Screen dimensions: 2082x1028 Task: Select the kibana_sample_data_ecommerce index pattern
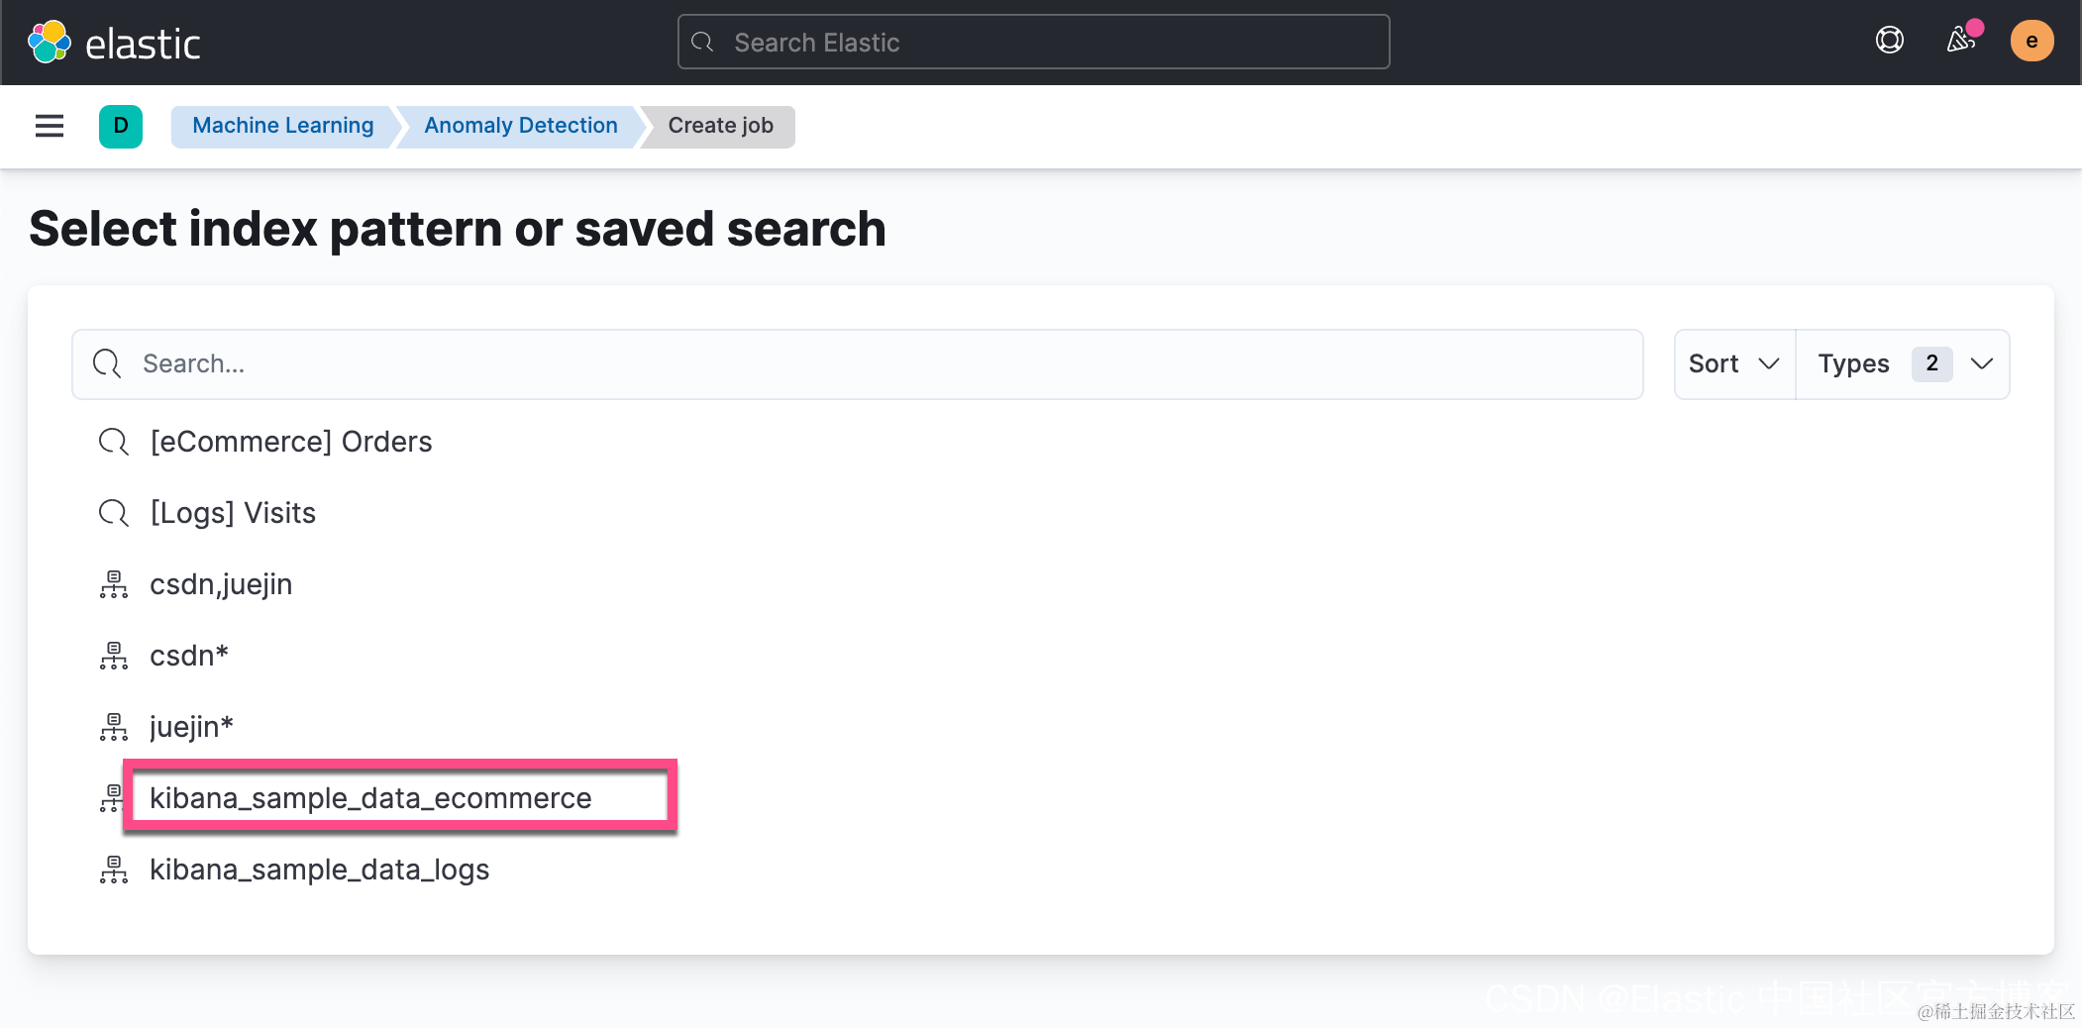click(x=370, y=798)
